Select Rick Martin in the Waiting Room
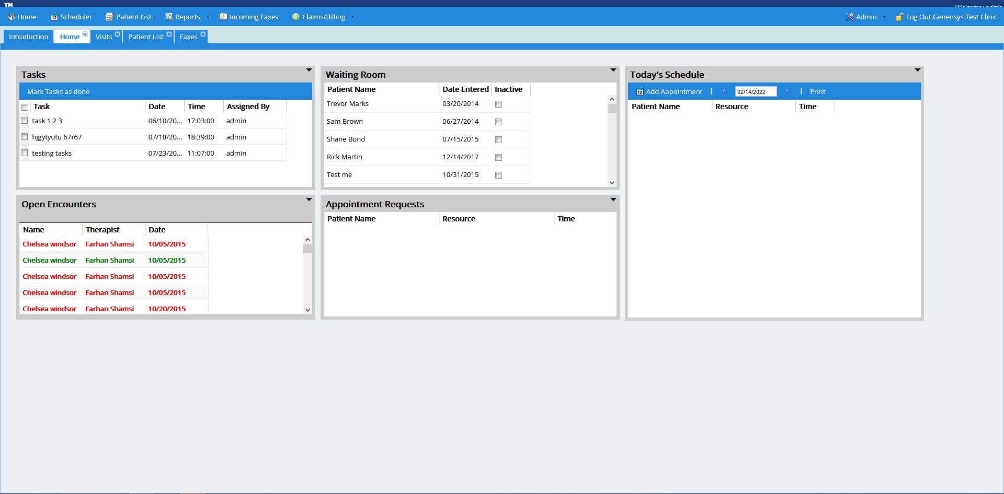 point(344,157)
